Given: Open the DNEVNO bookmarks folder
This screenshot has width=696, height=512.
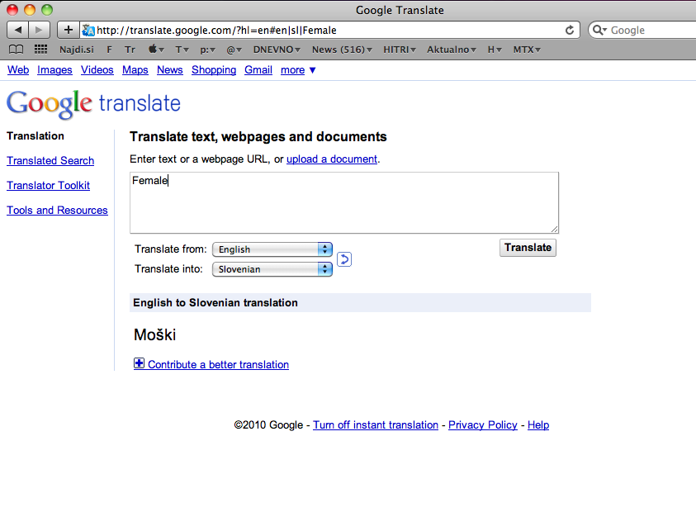Looking at the screenshot, I should 277,50.
